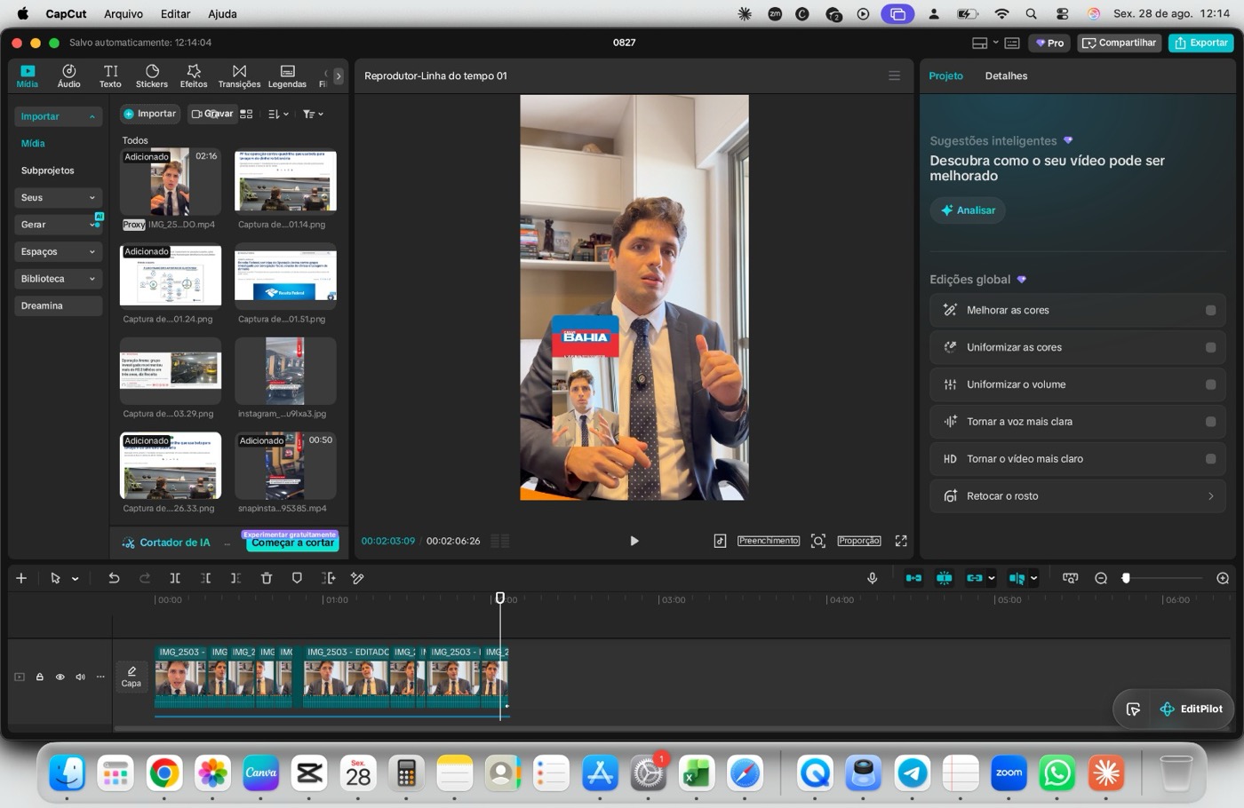
Task: Click the Importar media button
Action: pyautogui.click(x=150, y=114)
